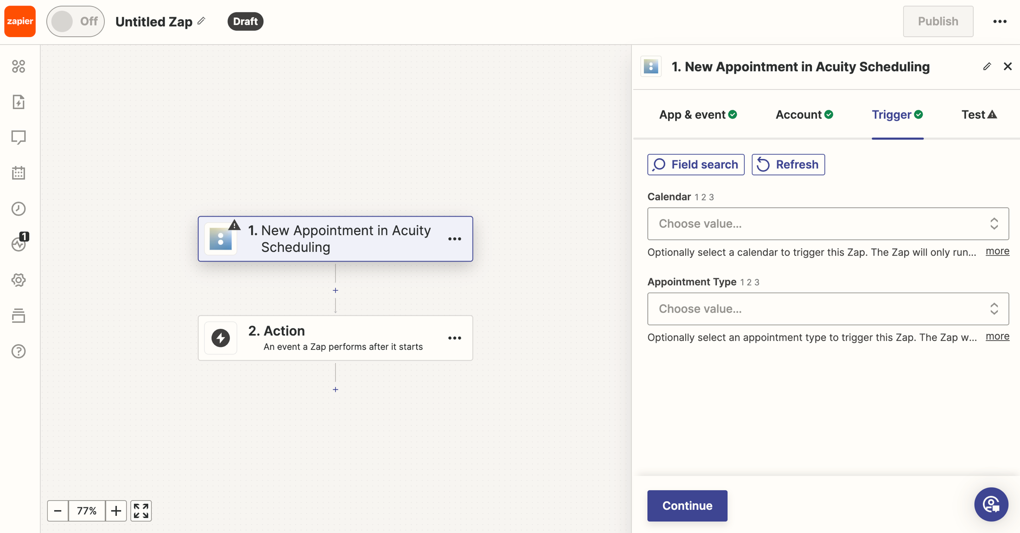The image size is (1020, 533).
Task: Expand the Calendar dropdown
Action: click(828, 224)
